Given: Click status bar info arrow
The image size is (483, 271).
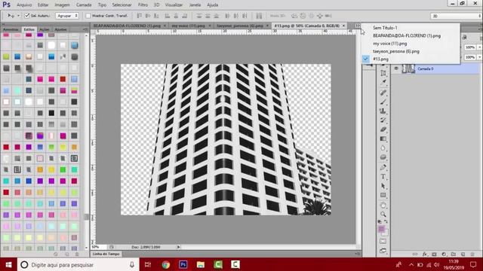Looking at the screenshot, I should (x=178, y=247).
